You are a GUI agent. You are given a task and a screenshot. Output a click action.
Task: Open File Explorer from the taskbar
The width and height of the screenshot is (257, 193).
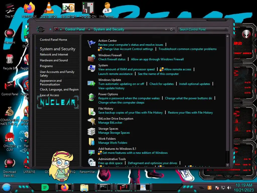84,187
